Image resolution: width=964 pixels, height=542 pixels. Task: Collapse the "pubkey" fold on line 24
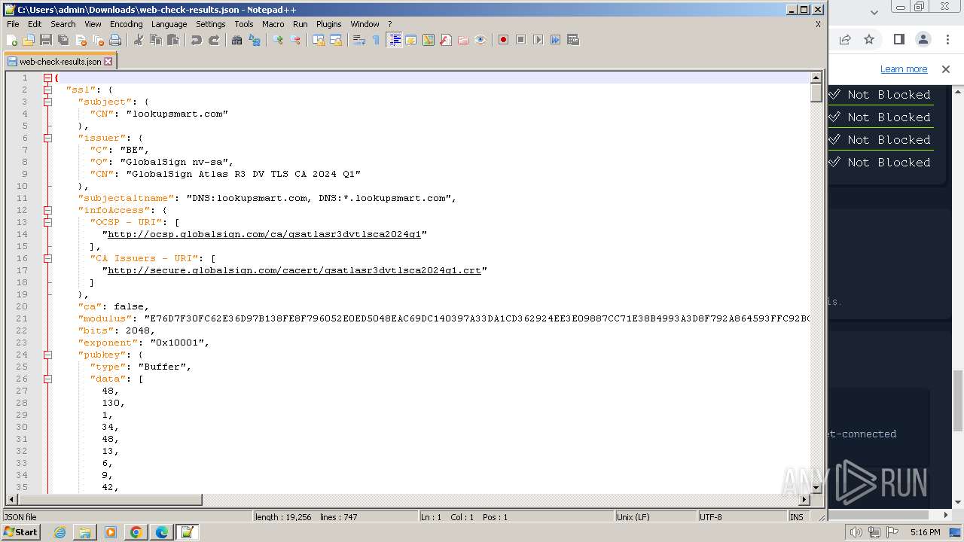click(47, 355)
